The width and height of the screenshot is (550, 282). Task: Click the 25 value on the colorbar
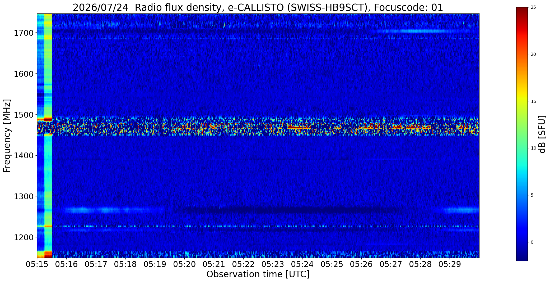pyautogui.click(x=533, y=7)
